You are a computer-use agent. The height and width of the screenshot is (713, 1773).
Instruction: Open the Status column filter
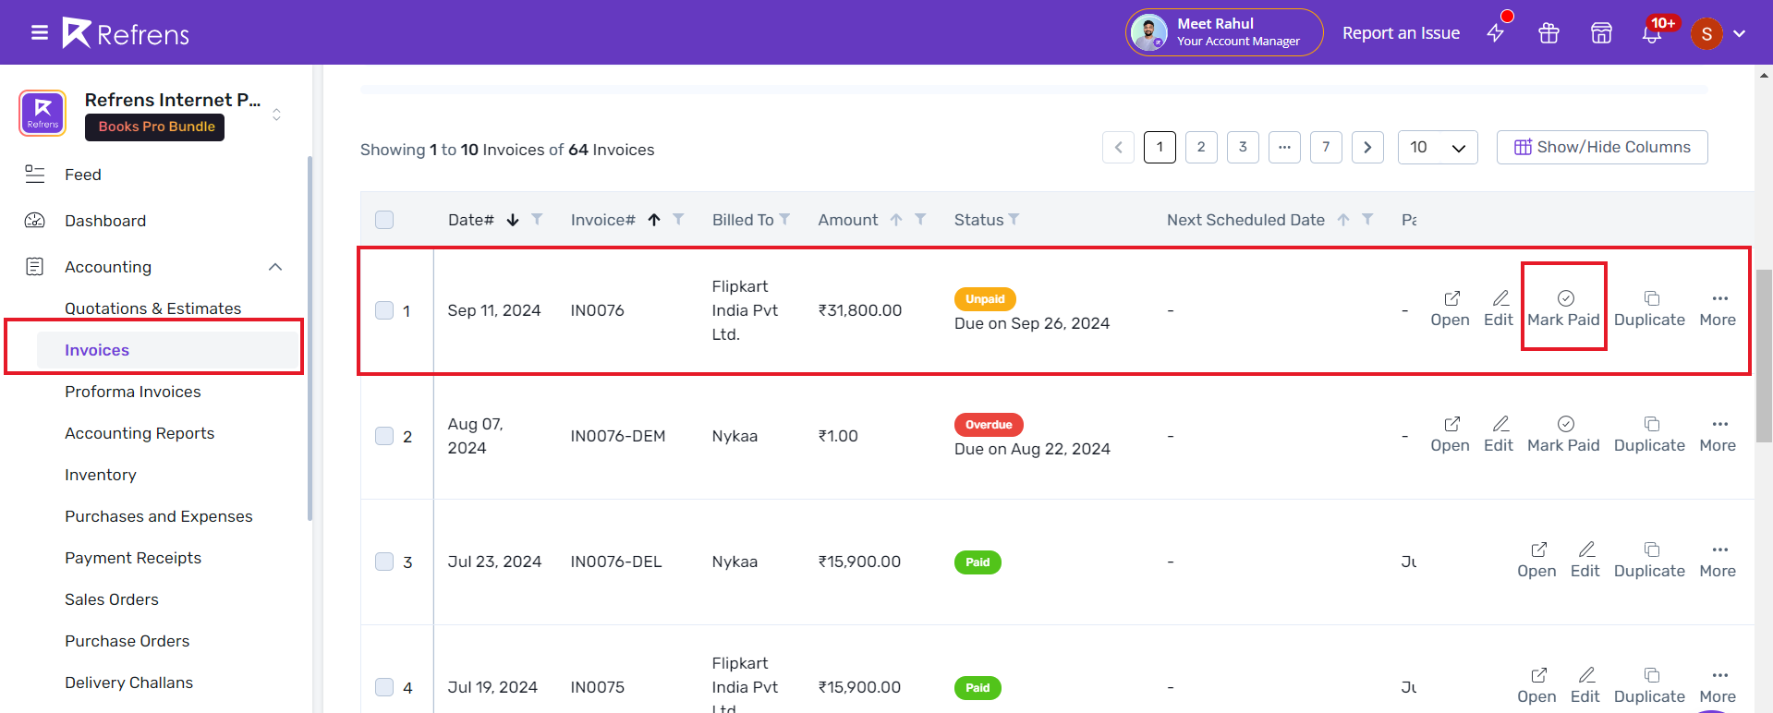[x=1014, y=219]
